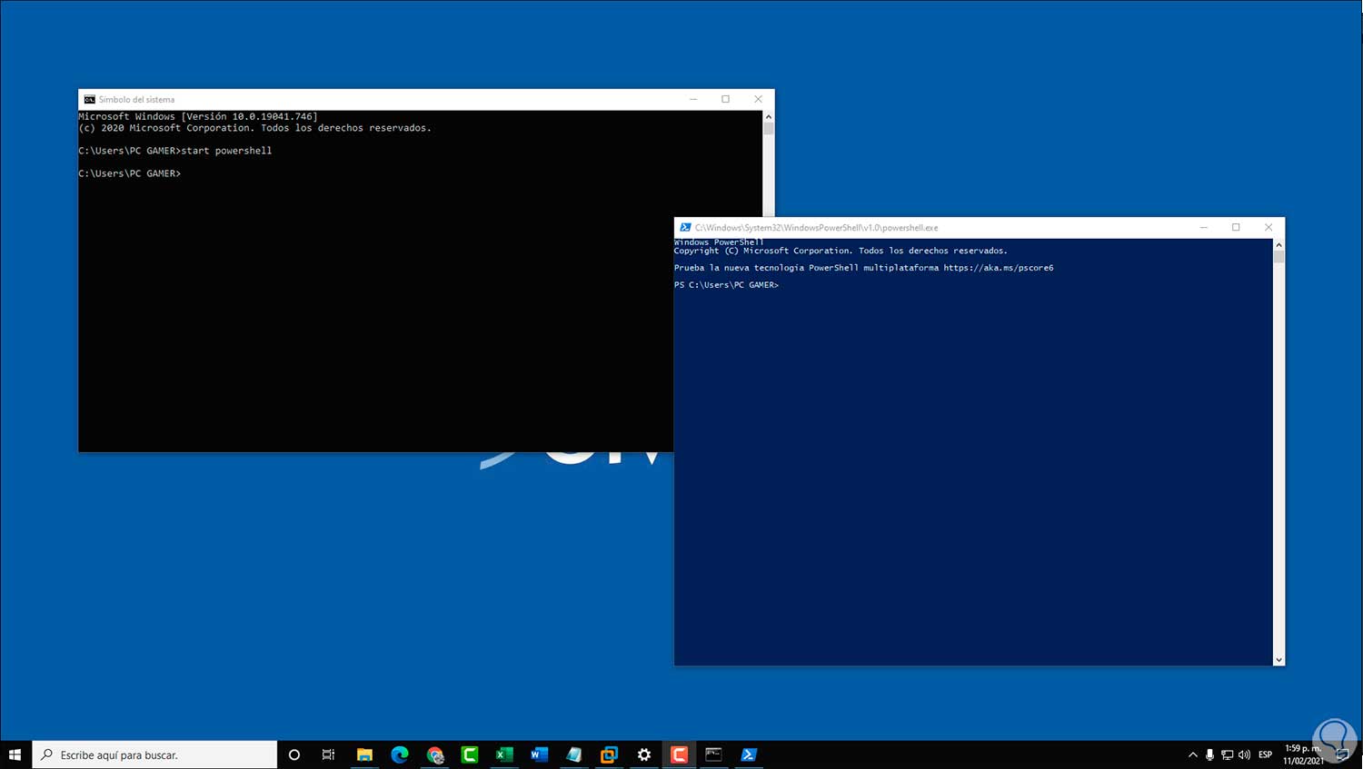This screenshot has height=769, width=1363.
Task: Click the microphone icon in system tray
Action: [1209, 754]
